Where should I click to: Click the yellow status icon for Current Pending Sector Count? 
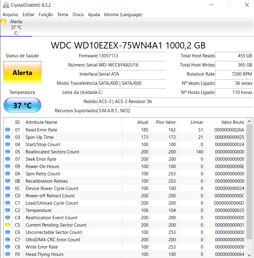[8, 225]
